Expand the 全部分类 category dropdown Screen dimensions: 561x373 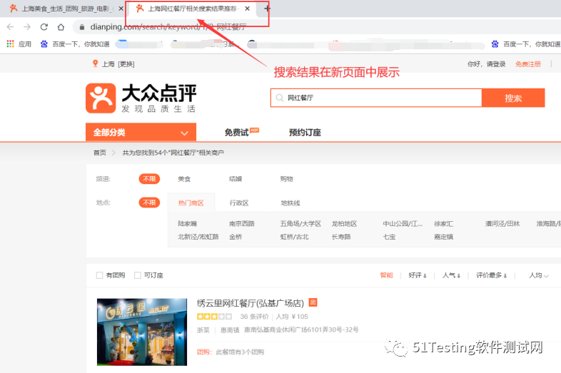pos(141,133)
